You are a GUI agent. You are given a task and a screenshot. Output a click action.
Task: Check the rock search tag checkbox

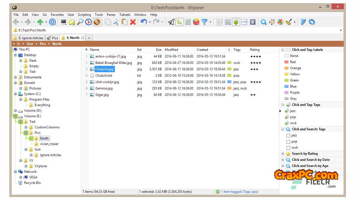[x=288, y=148]
